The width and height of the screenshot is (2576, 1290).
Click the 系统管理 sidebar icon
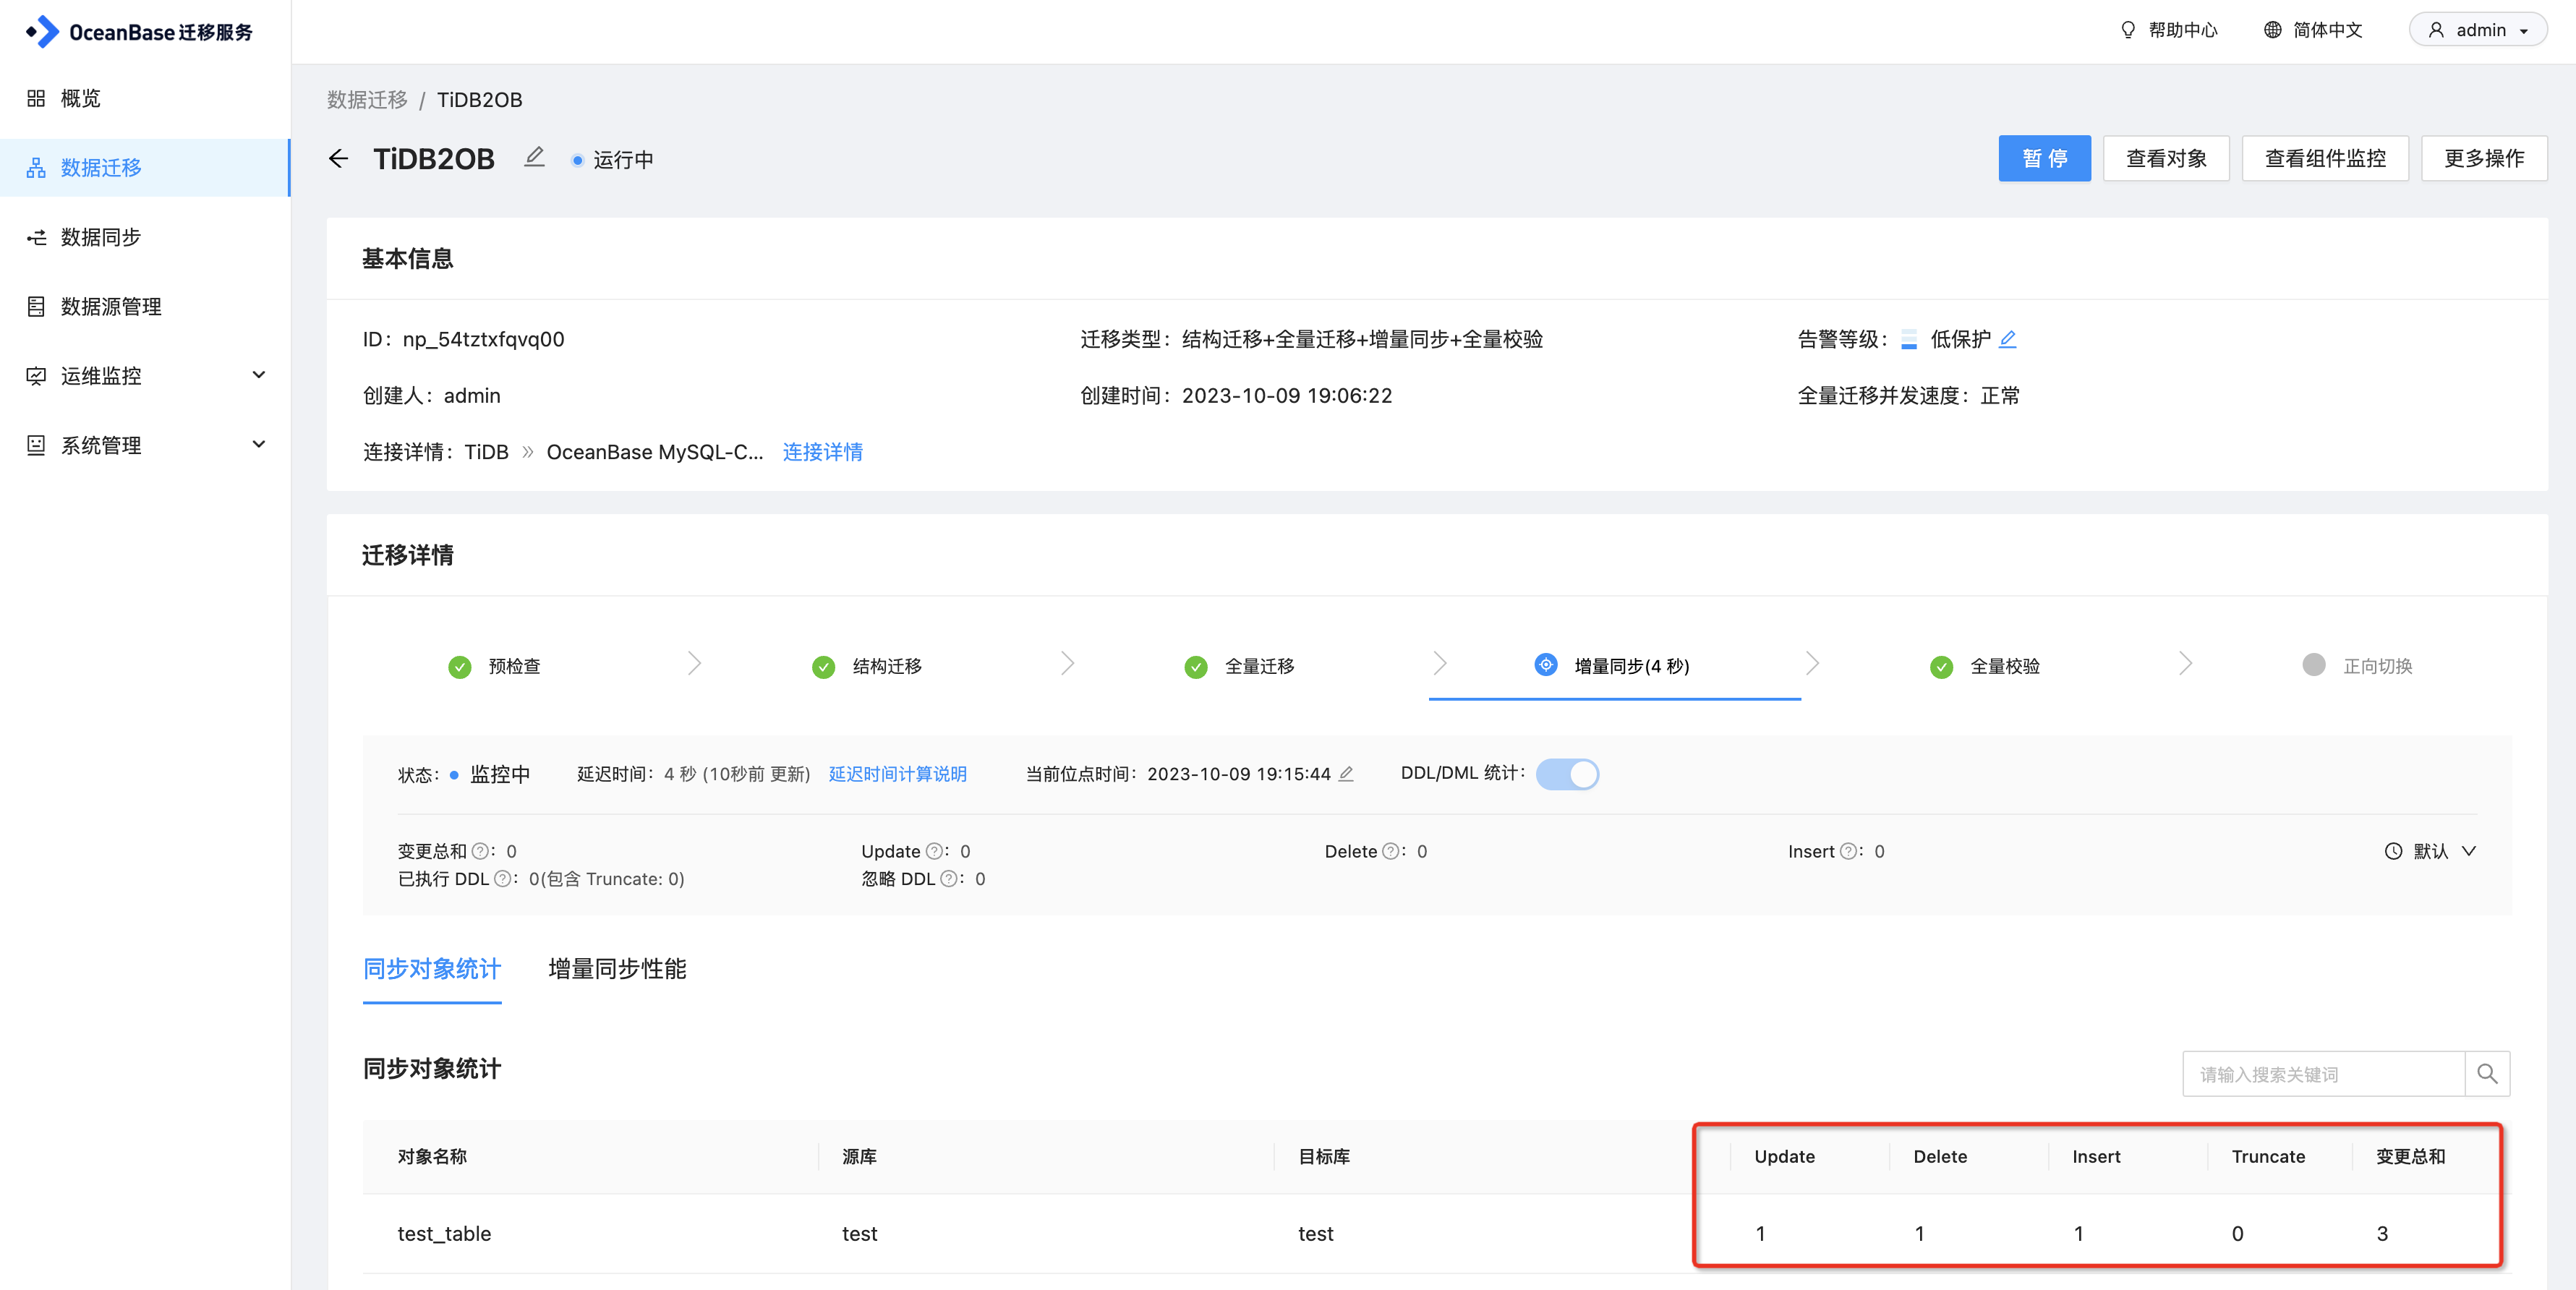(36, 445)
